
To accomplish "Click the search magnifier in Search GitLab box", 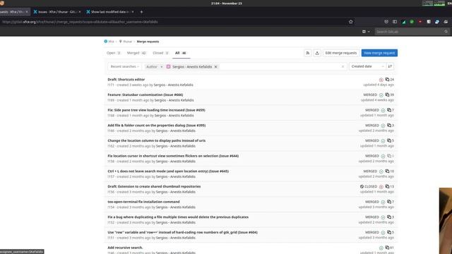I will (x=446, y=31).
